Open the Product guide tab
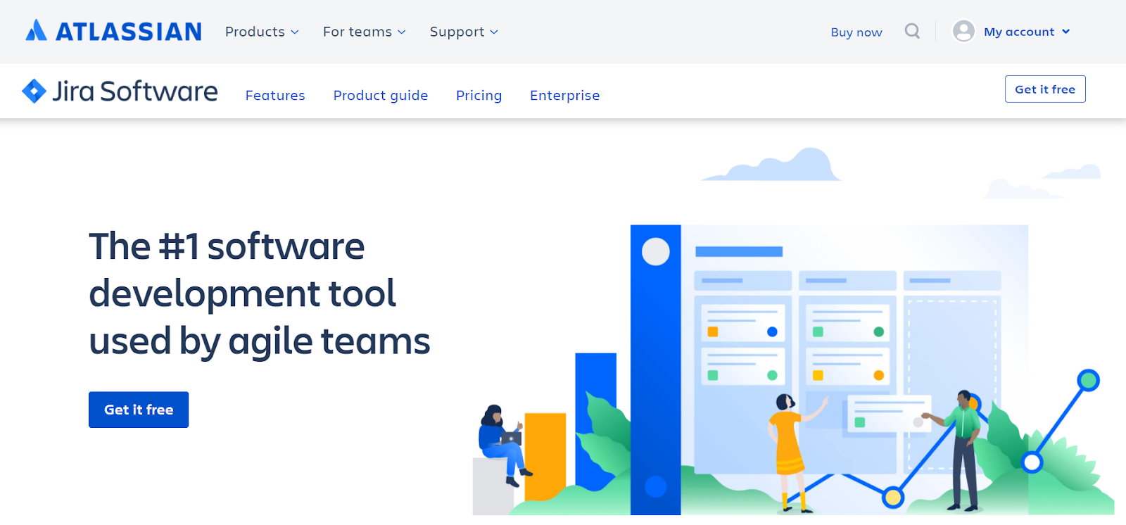The image size is (1126, 525). tap(381, 95)
